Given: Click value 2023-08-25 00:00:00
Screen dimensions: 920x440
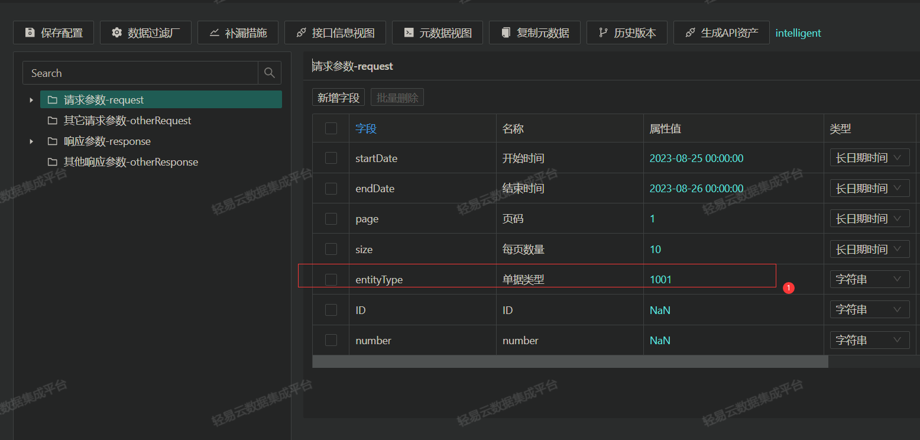Looking at the screenshot, I should coord(697,158).
